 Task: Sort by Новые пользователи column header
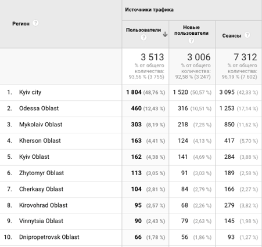pos(191,30)
